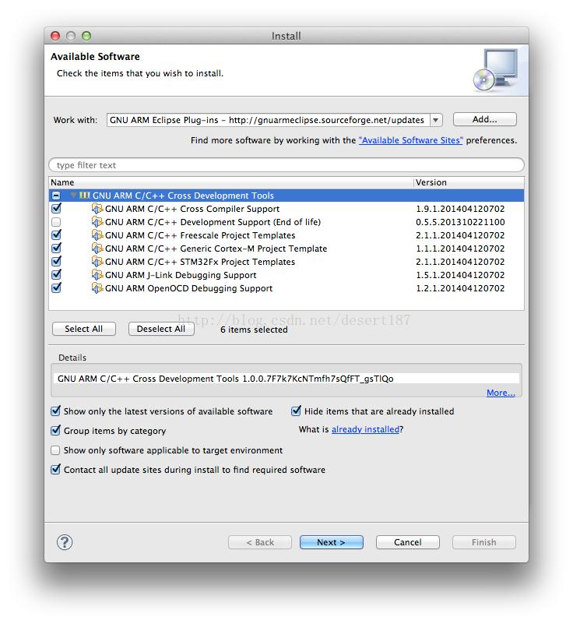
Task: Click the OpenOCD Debugging Support feature icon
Action: point(97,287)
